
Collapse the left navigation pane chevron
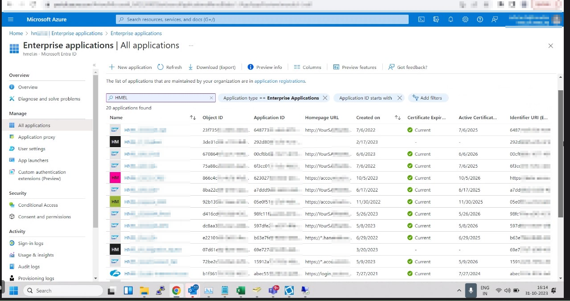(94, 65)
